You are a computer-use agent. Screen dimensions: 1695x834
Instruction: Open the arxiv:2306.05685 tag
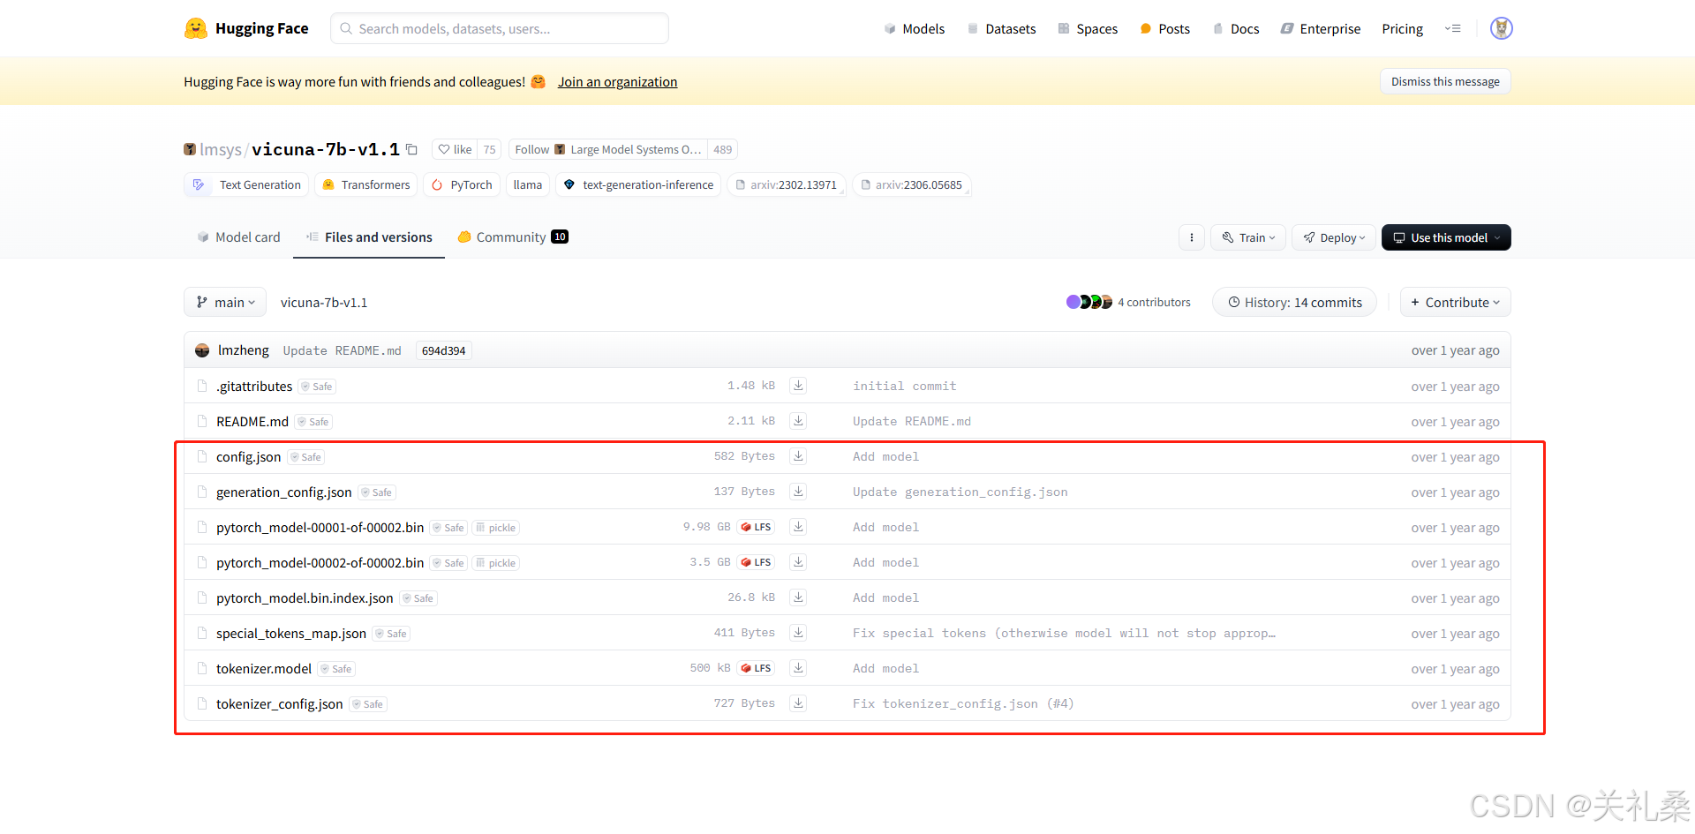[x=911, y=184]
